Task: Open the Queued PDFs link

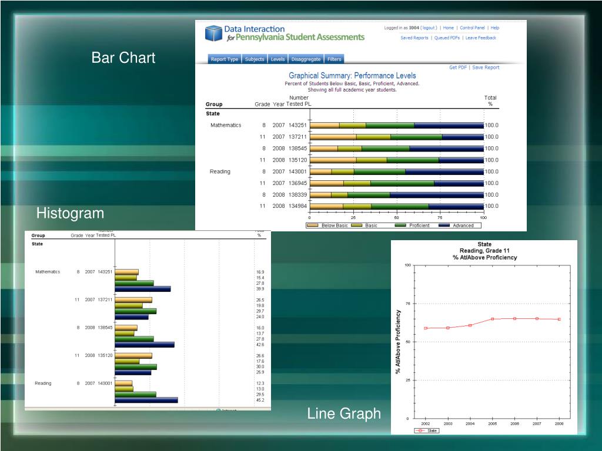Action: coord(447,38)
